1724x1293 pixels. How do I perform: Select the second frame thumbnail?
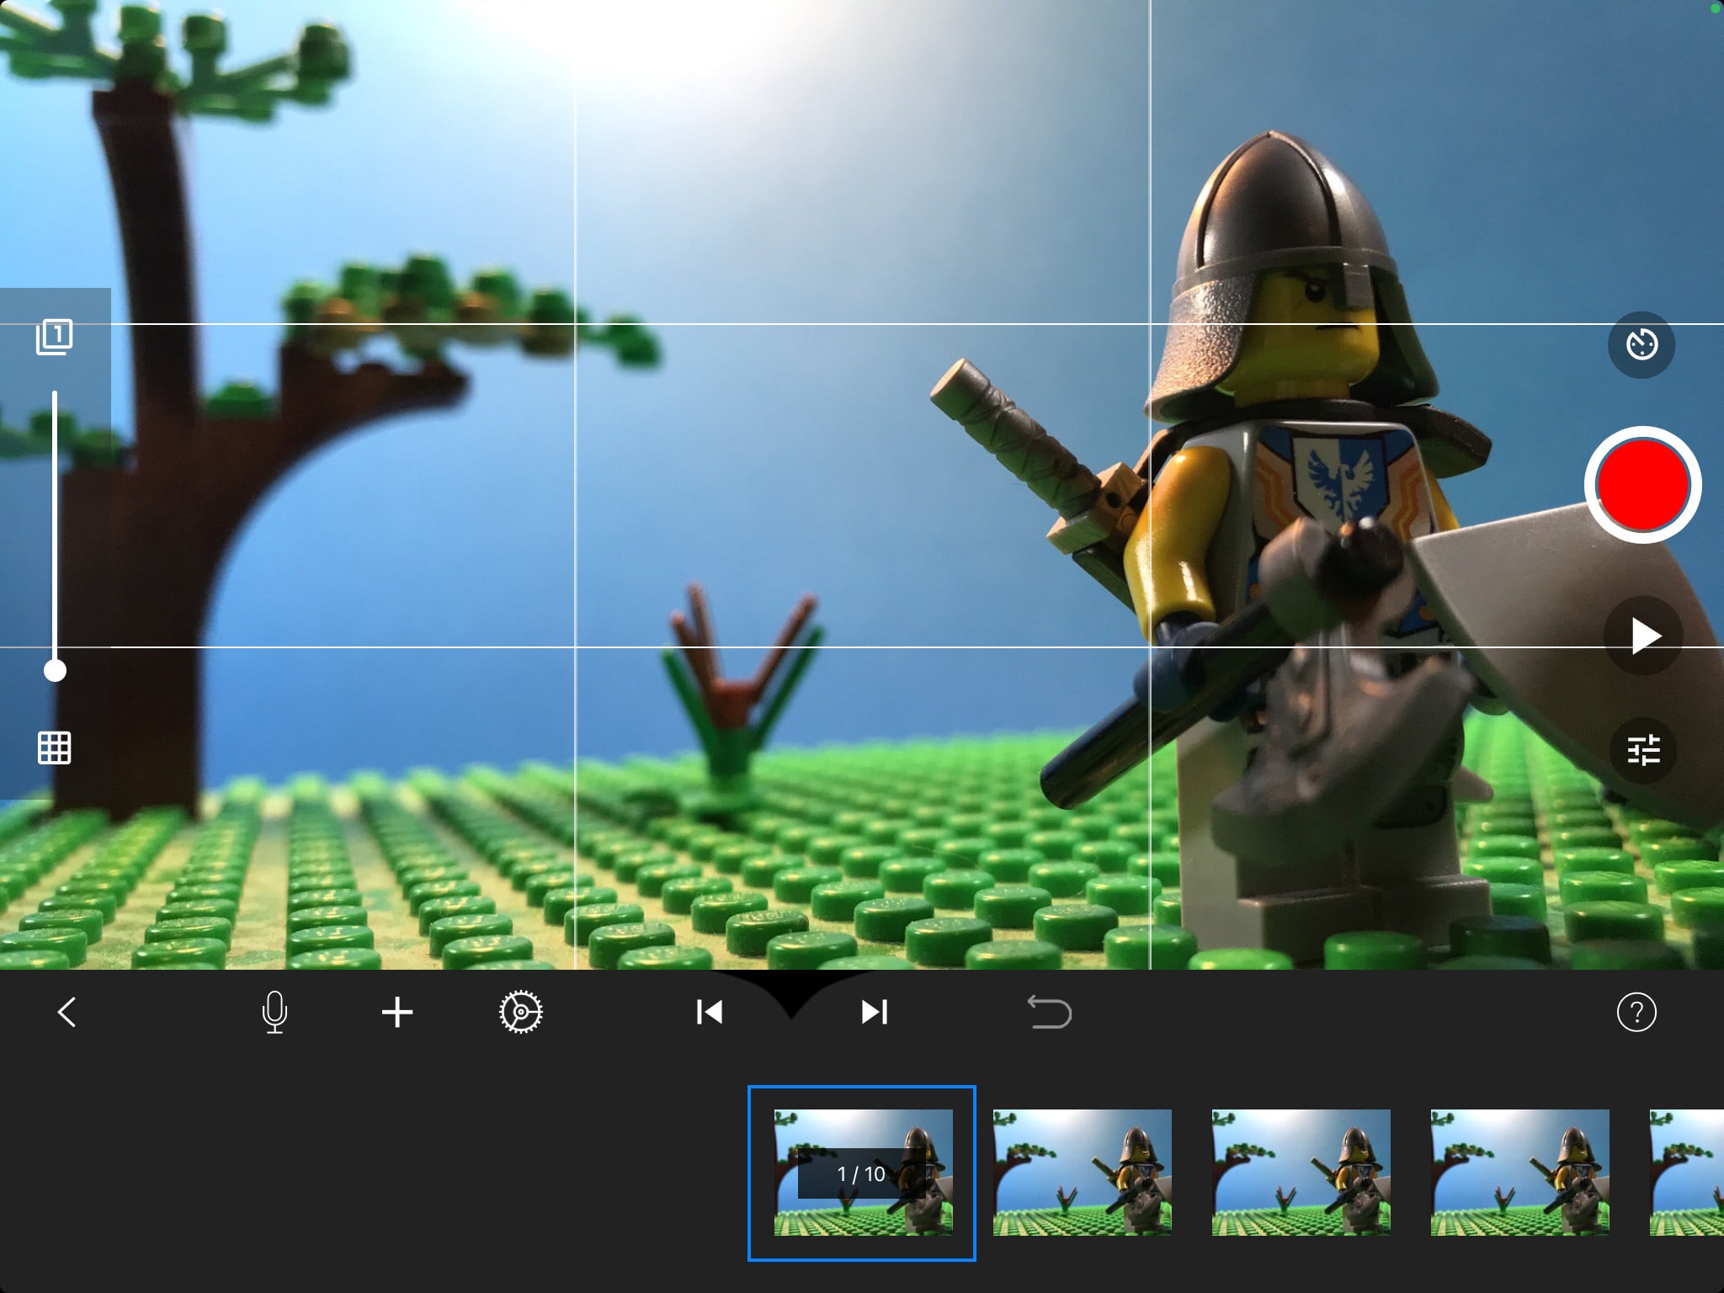click(x=1082, y=1173)
